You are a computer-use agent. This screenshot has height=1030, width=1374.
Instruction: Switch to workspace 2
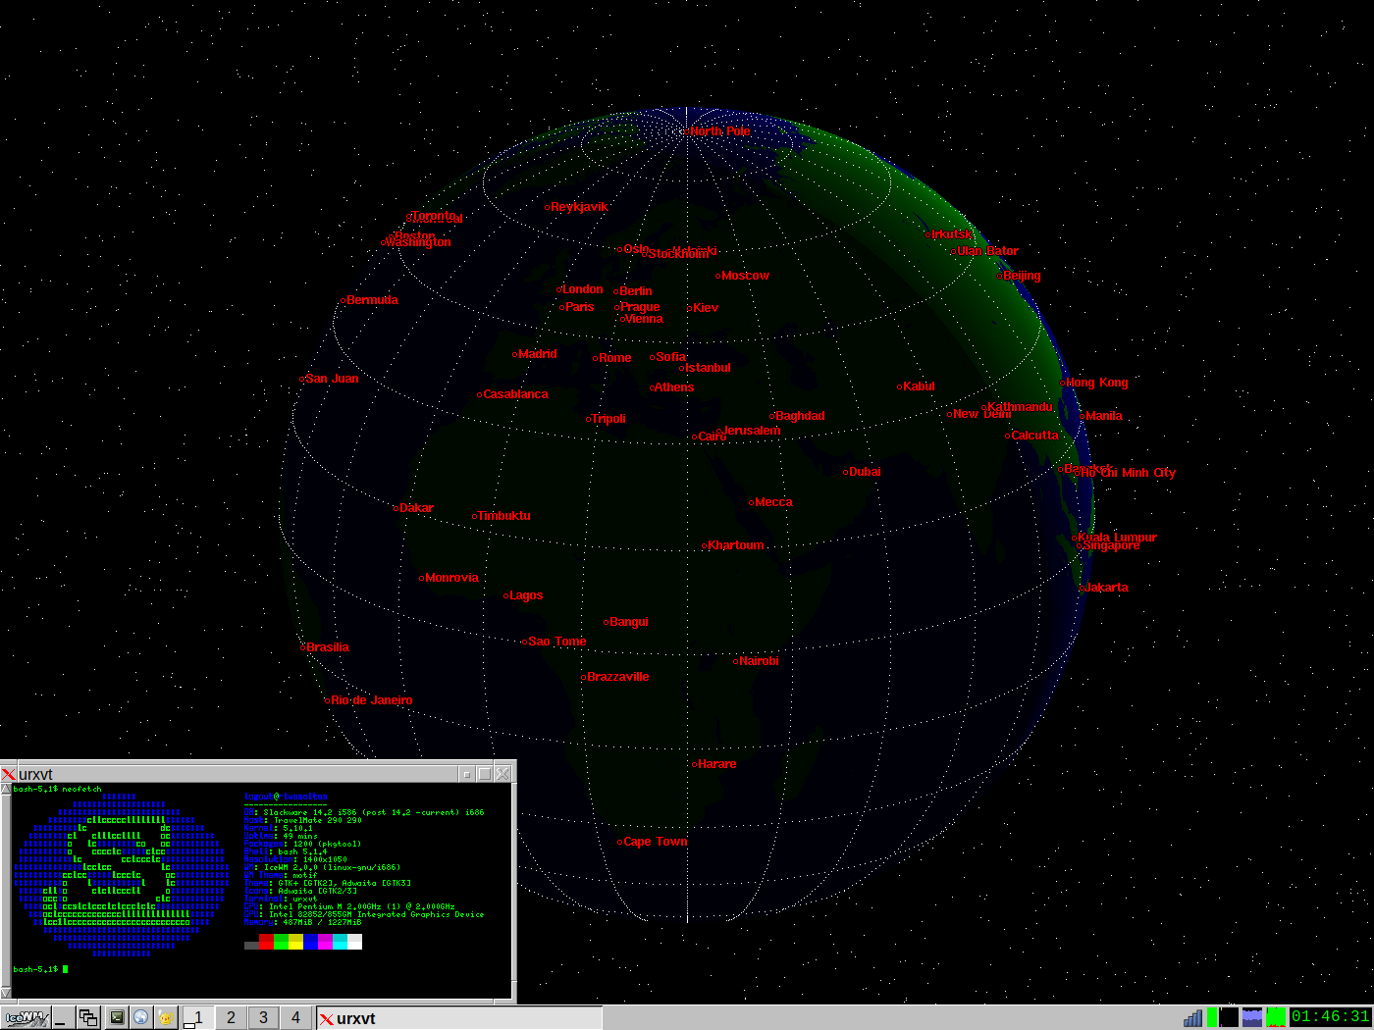pos(231,1018)
